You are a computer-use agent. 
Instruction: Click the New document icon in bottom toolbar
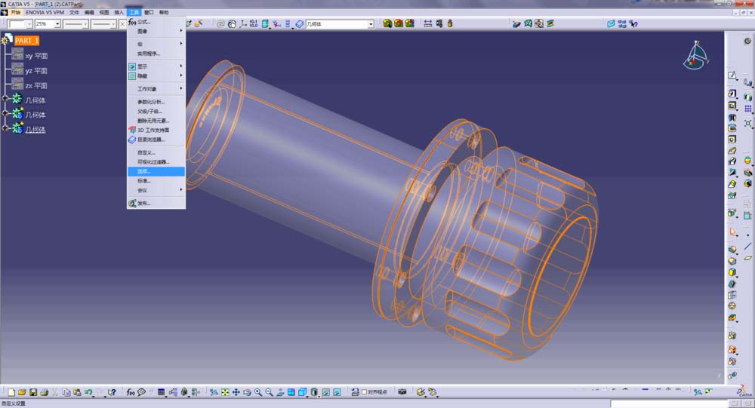[11, 393]
